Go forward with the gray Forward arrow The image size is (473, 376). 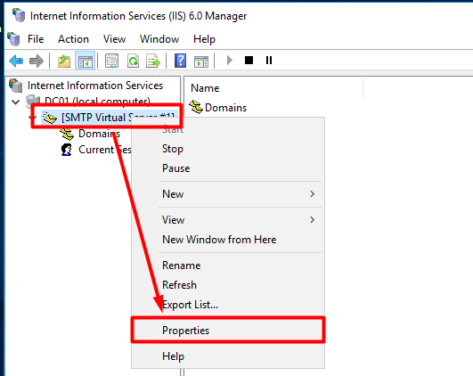[x=37, y=61]
